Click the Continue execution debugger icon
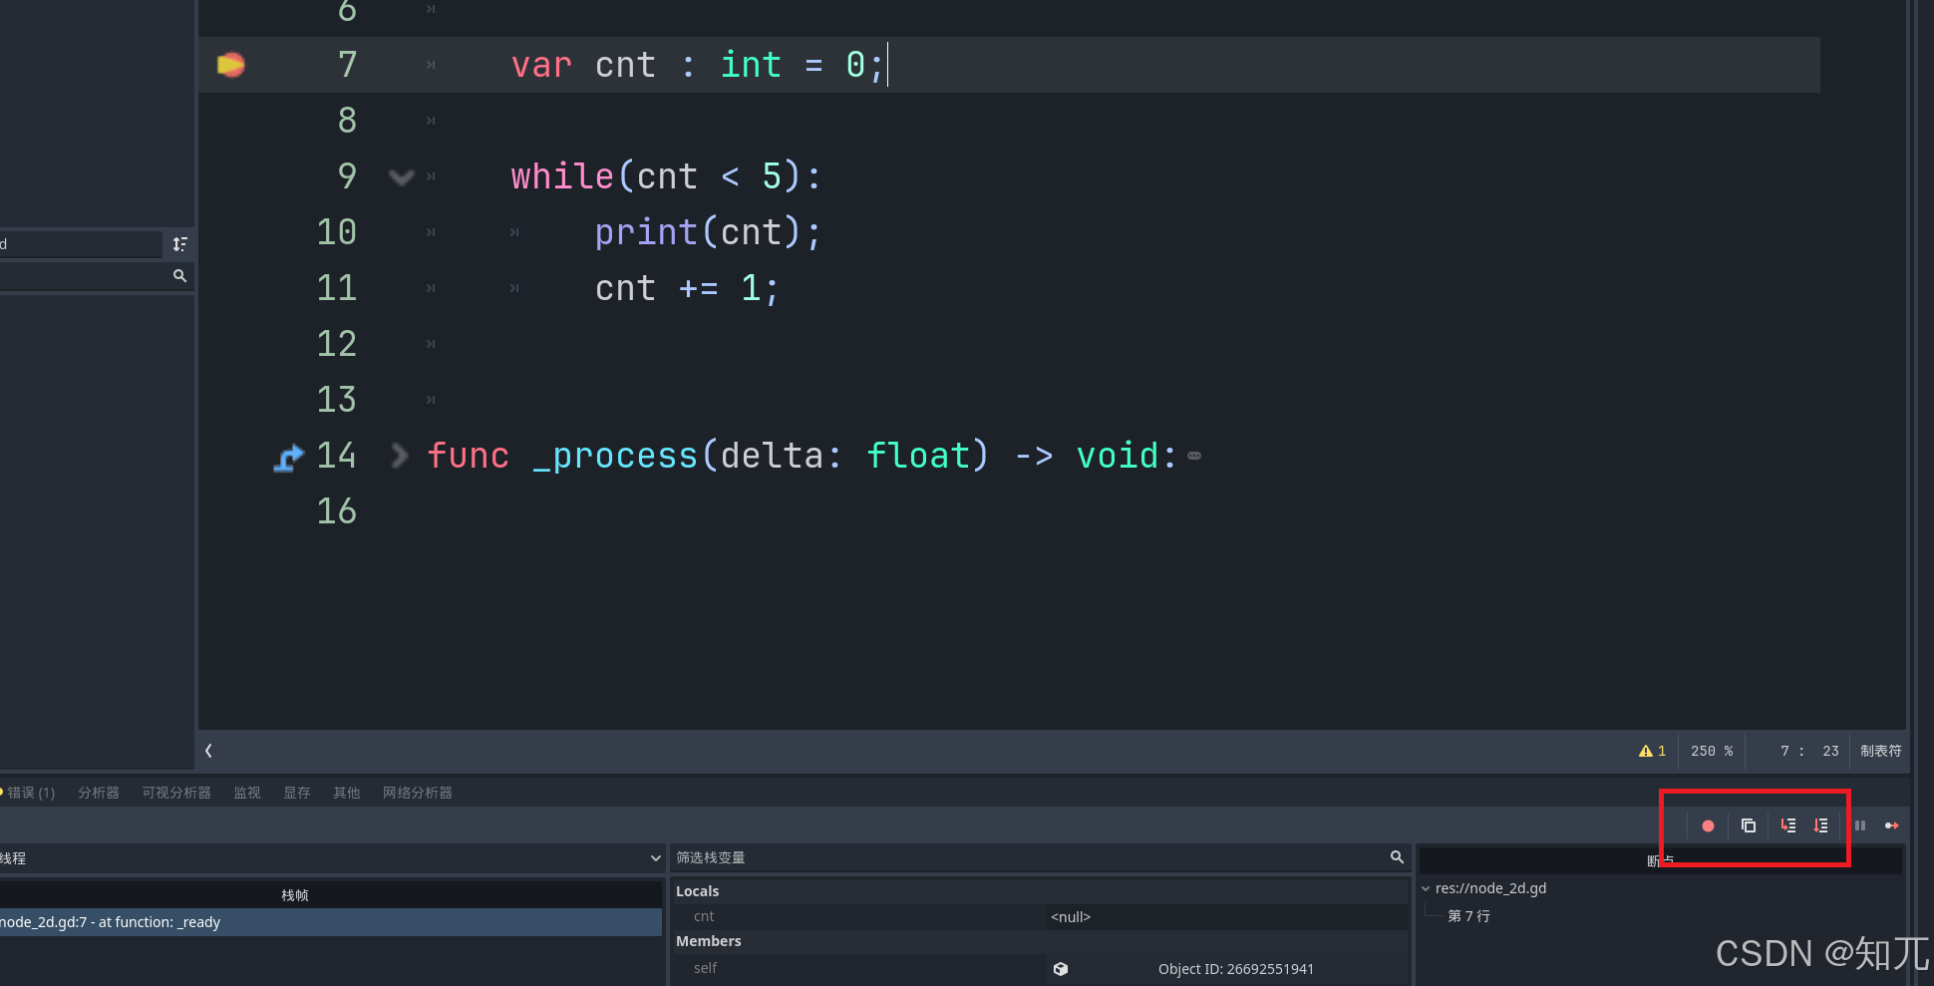Screen dimensions: 1934x986 coord(1891,825)
